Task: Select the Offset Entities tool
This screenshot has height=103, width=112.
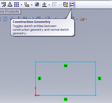Action: point(3,5)
